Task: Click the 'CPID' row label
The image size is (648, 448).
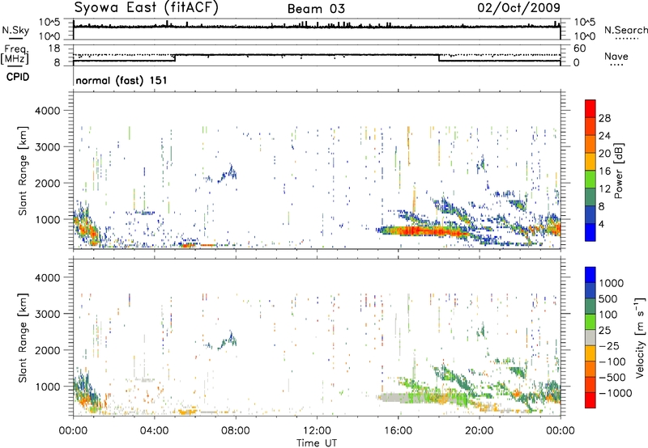Action: (x=18, y=77)
